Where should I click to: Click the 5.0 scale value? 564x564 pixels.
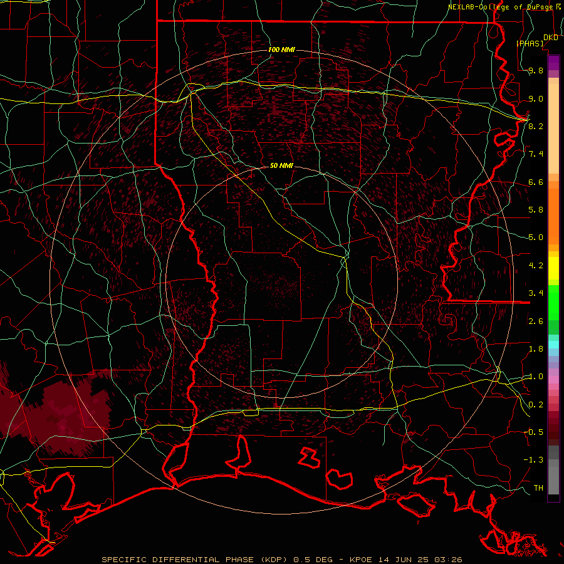click(536, 238)
